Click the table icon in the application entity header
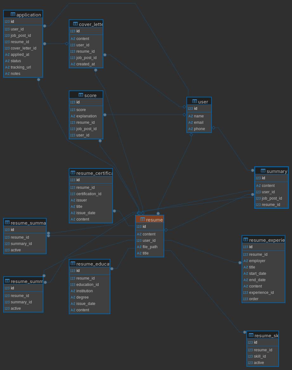 [x=13, y=14]
